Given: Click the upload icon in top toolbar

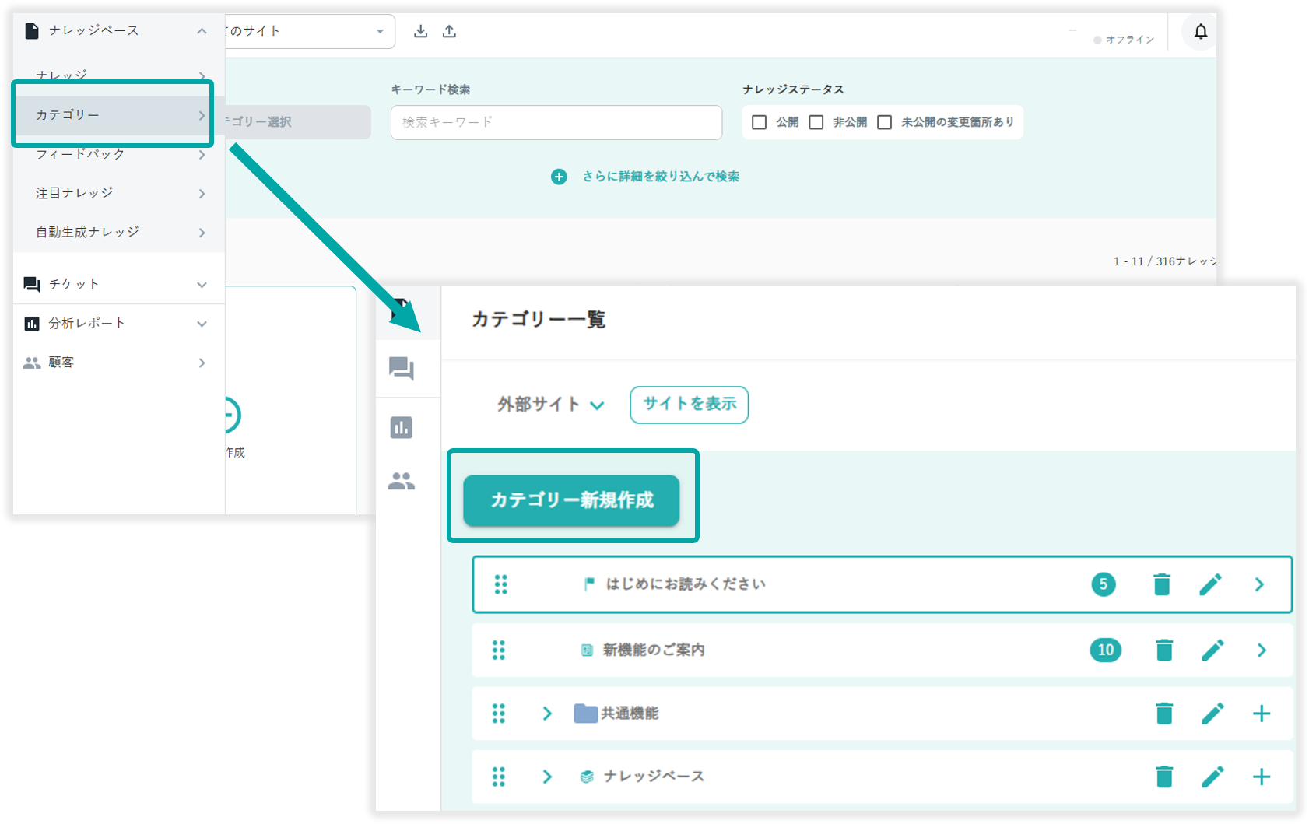Looking at the screenshot, I should (x=449, y=31).
